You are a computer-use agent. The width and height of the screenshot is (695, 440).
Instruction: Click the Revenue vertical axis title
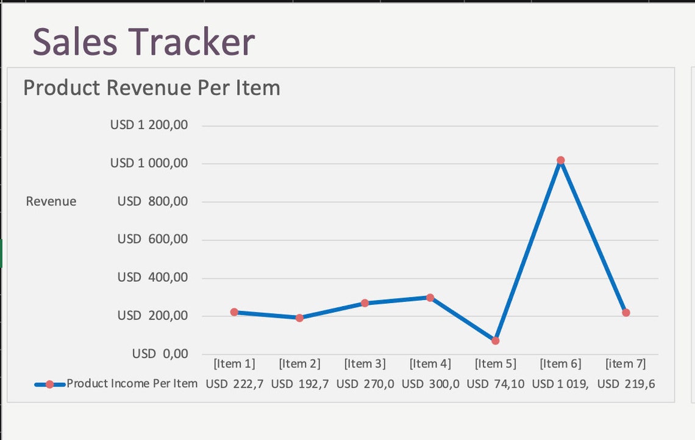(x=51, y=201)
